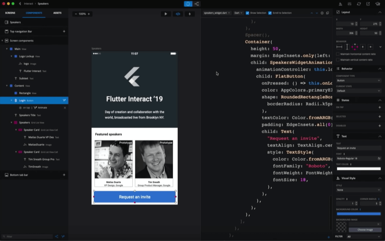Click the Request an invite text field
Image resolution: width=385 pixels, height=241 pixels.
click(x=359, y=148)
